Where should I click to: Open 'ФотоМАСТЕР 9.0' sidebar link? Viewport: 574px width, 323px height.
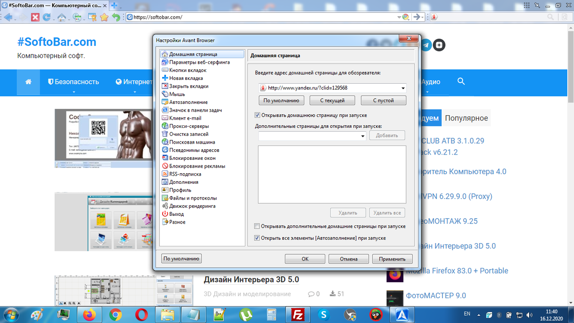pos(436,295)
